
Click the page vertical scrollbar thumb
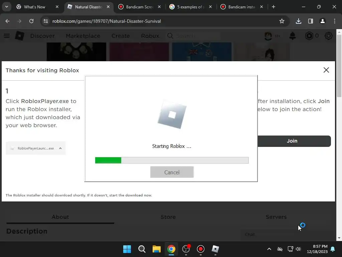[339, 66]
